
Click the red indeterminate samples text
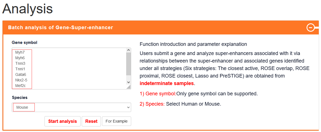click(167, 83)
